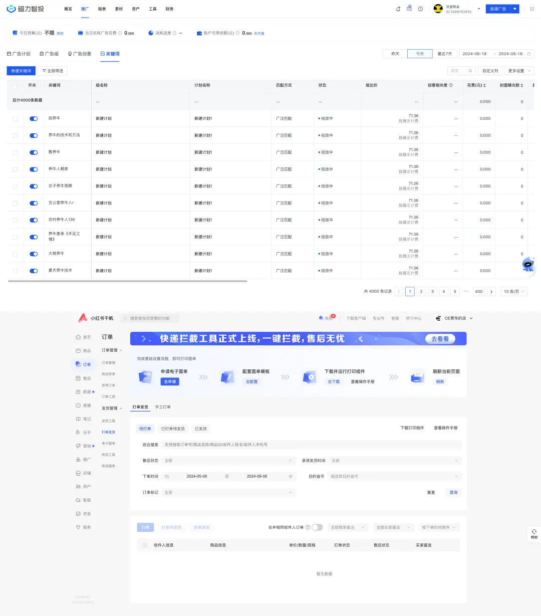Check the select-all checkbox in keyword table header
This screenshot has height=616, width=541.
pyautogui.click(x=15, y=86)
